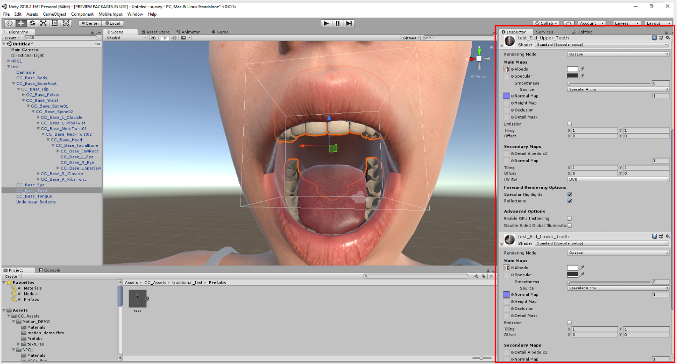The image size is (677, 364).
Task: Select the Move tool
Action: [x=21, y=23]
